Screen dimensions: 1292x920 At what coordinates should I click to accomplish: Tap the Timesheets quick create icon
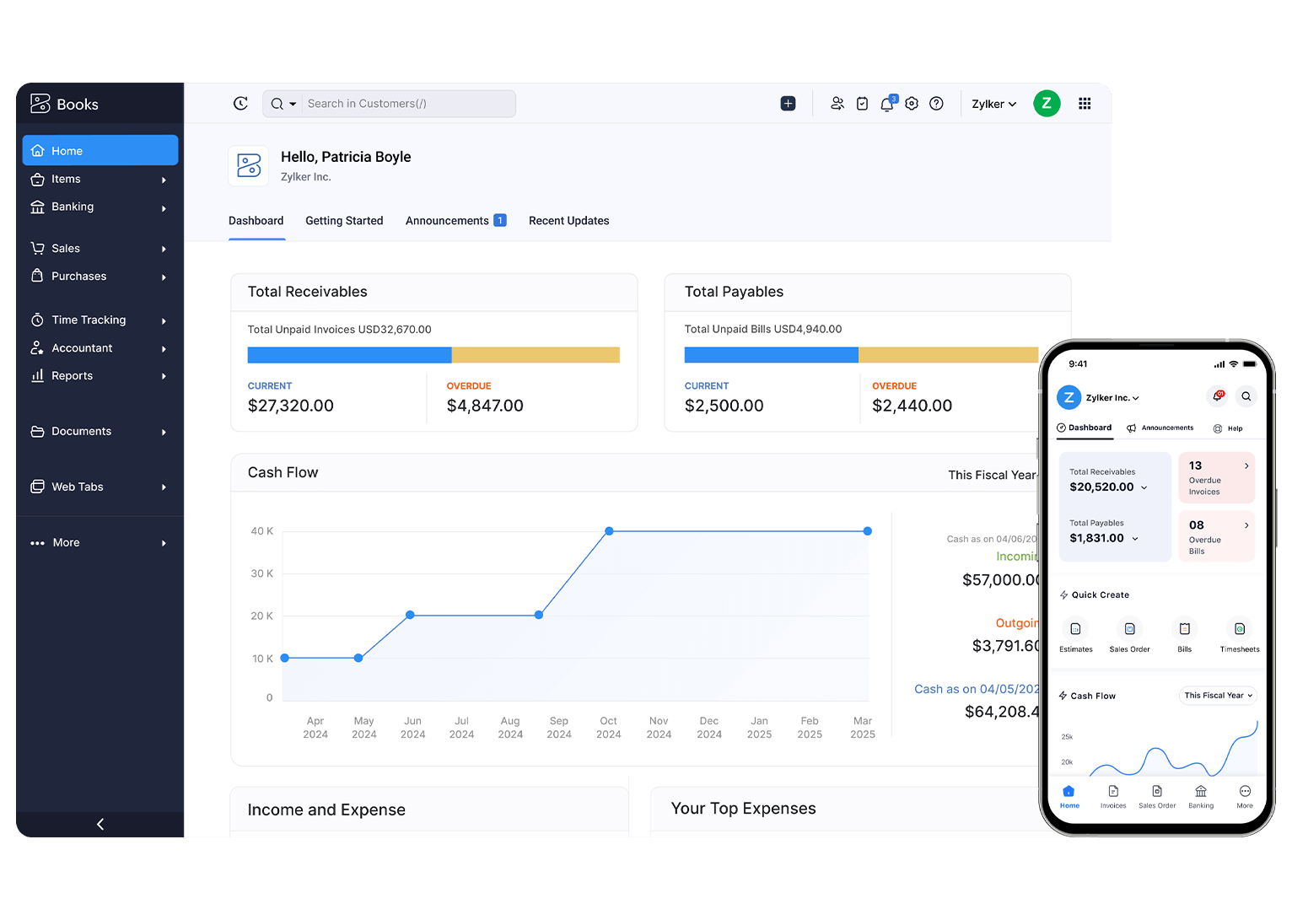1239,629
